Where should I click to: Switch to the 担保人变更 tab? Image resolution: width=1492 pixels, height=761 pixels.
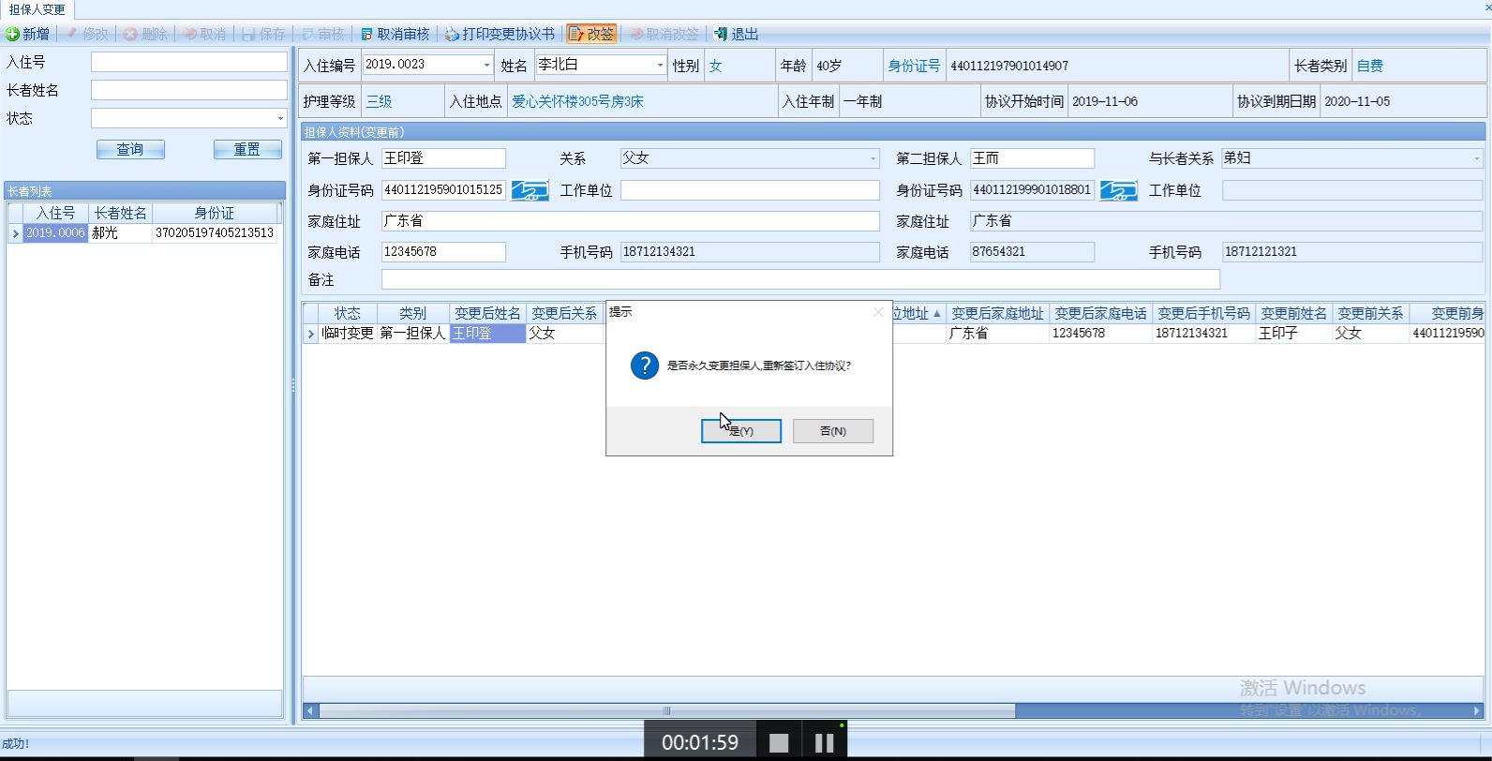[x=37, y=9]
